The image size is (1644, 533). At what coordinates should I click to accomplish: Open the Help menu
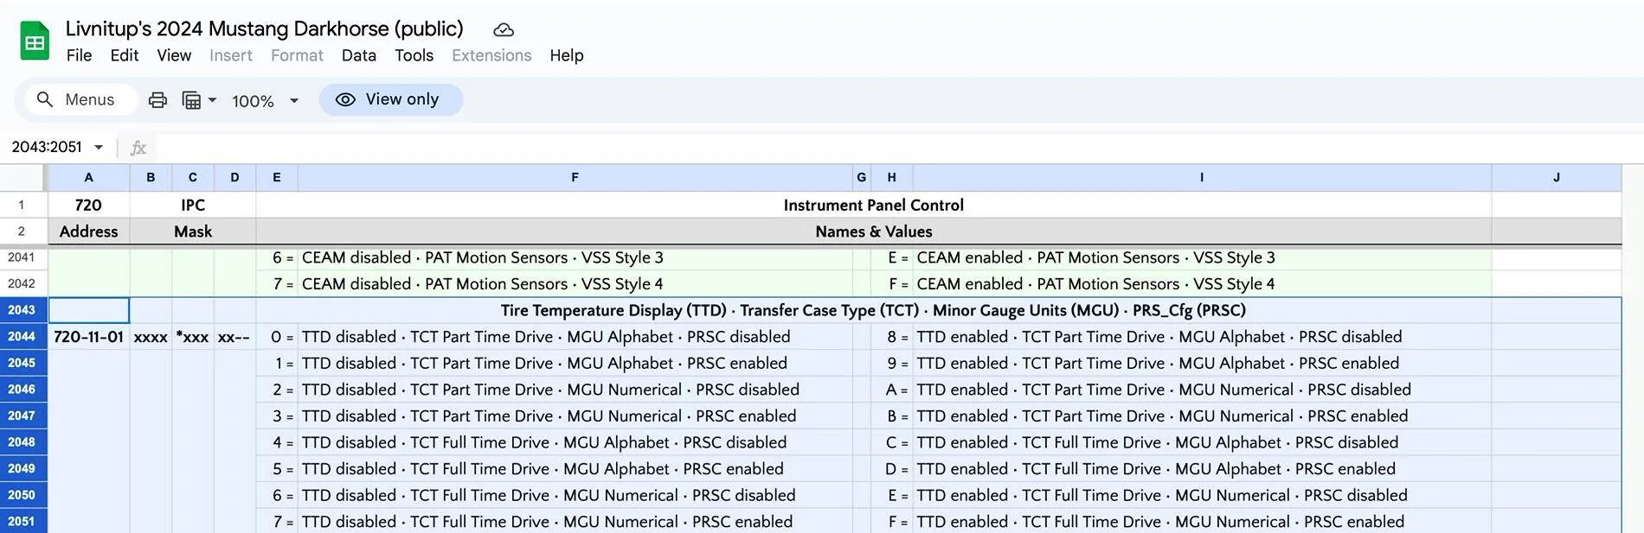pyautogui.click(x=567, y=55)
